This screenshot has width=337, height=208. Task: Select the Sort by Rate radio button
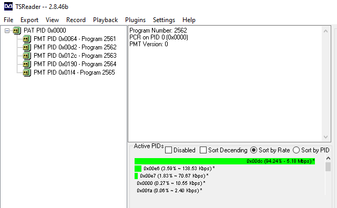coord(253,150)
